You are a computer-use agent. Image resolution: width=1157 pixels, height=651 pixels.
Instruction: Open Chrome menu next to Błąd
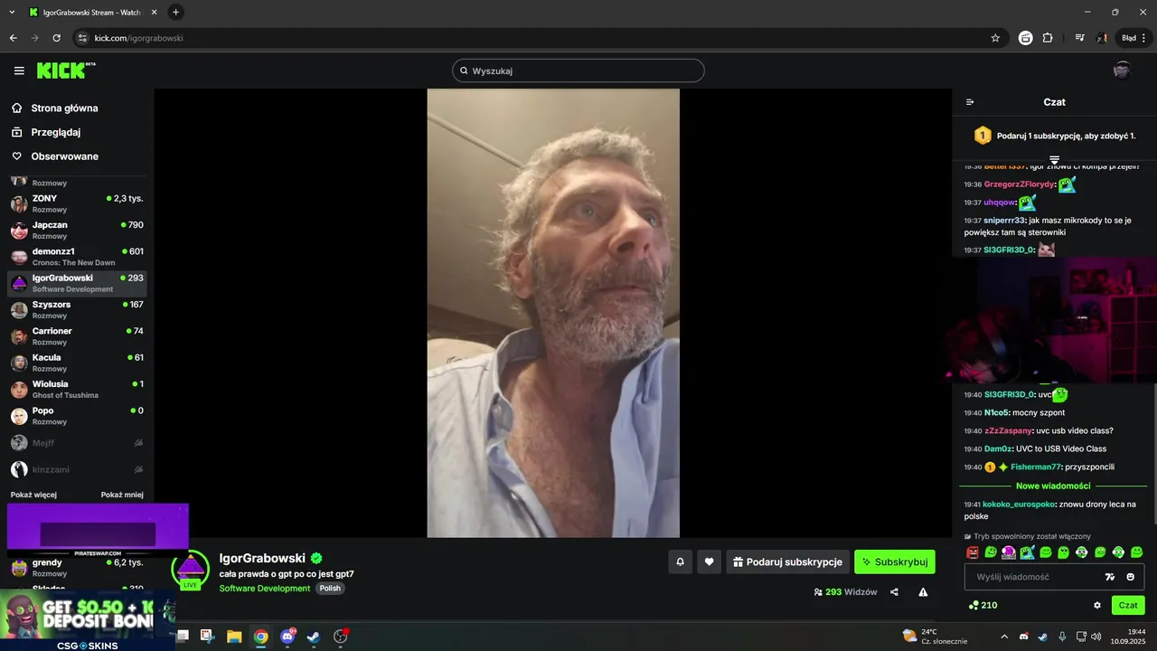pyautogui.click(x=1143, y=38)
